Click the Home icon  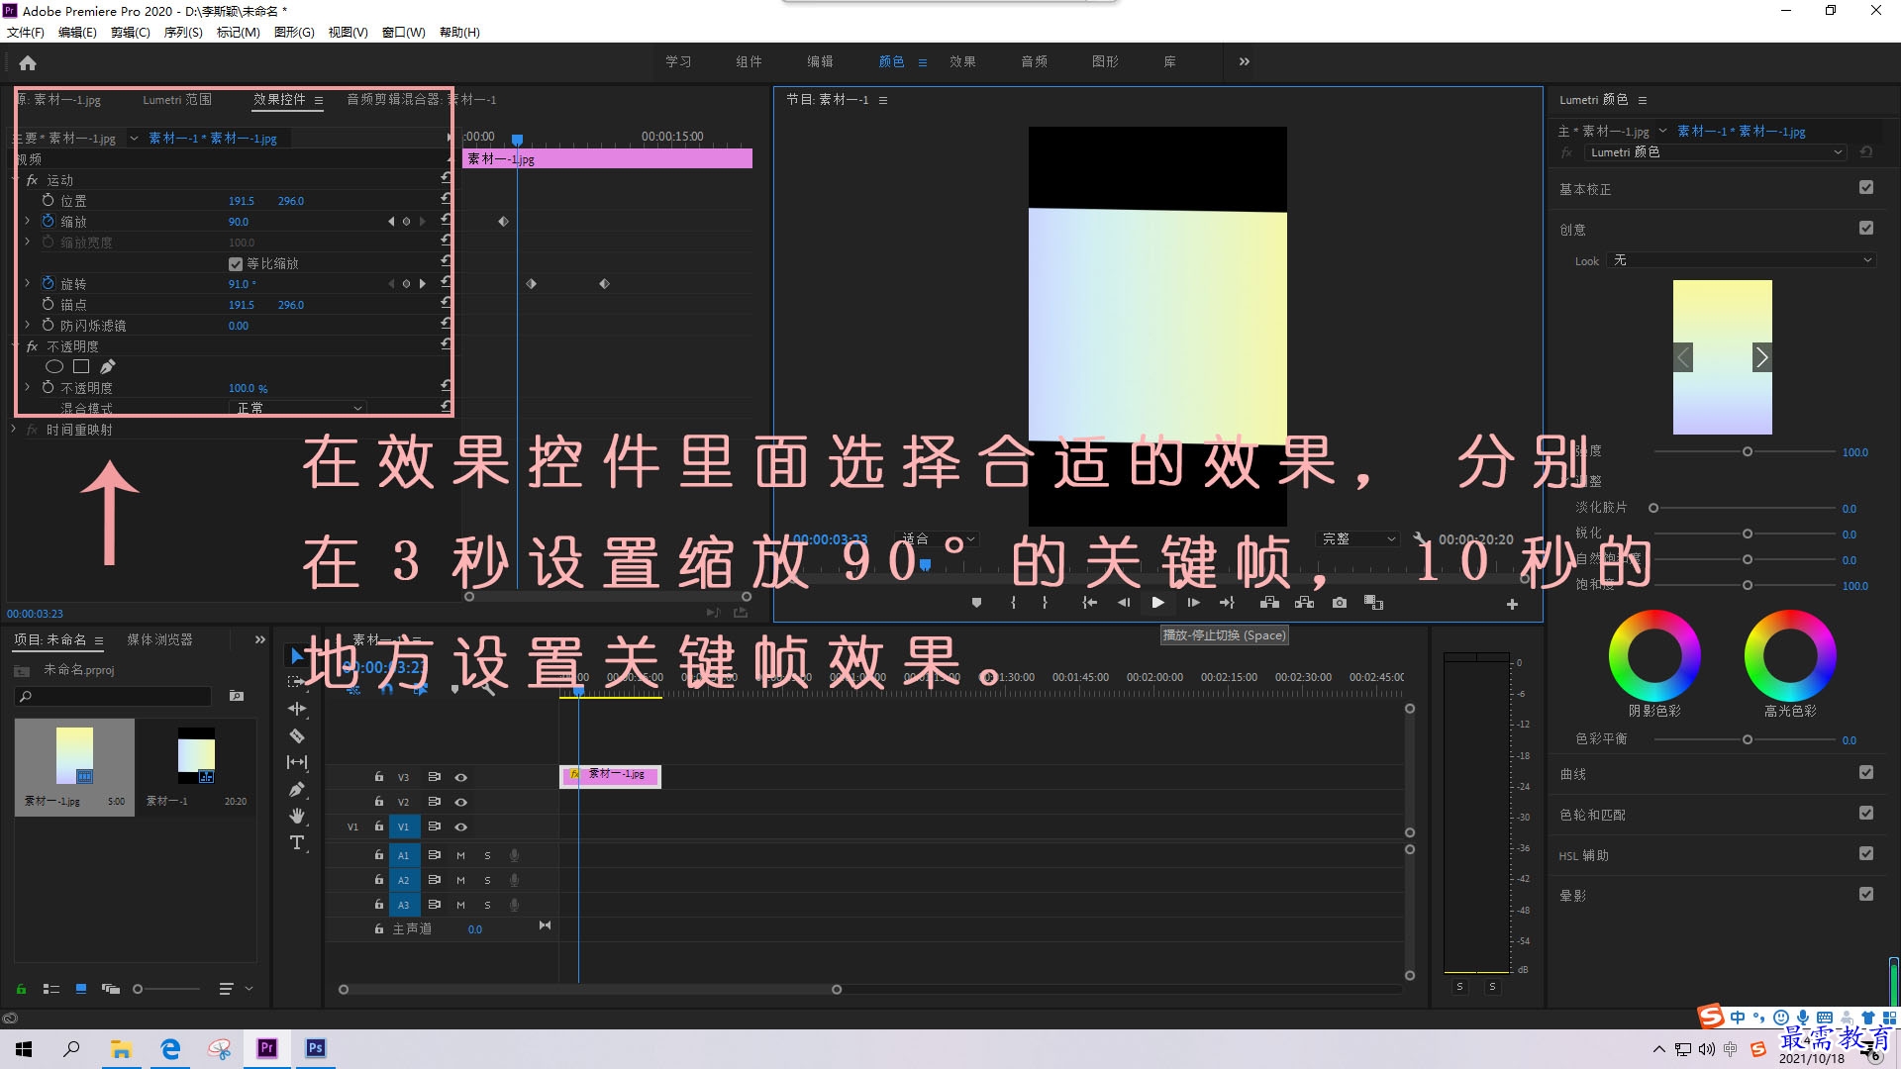[28, 62]
